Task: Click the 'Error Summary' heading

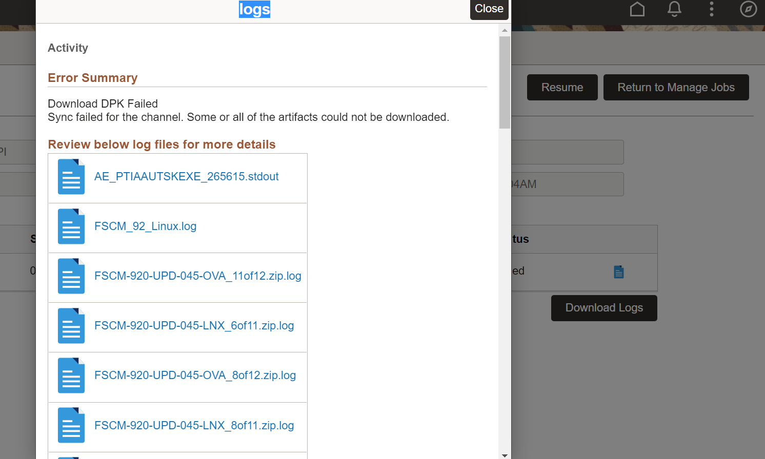Action: (93, 78)
